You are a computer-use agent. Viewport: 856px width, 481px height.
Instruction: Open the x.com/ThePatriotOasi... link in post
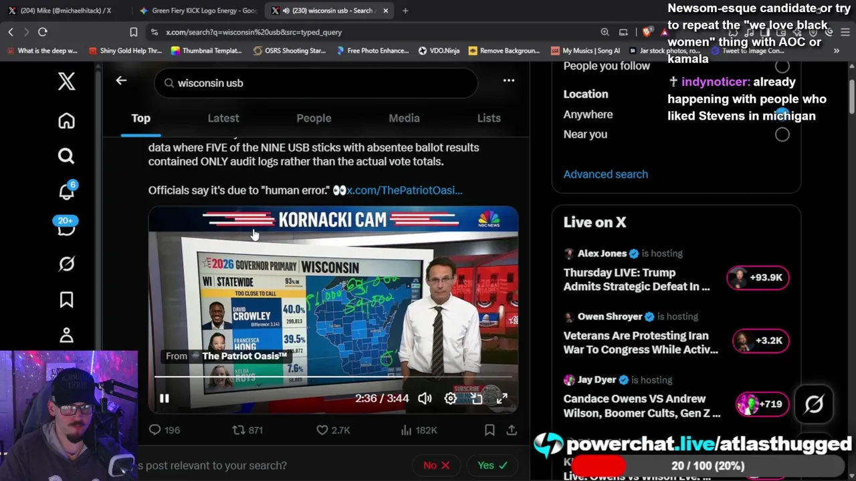click(x=404, y=190)
